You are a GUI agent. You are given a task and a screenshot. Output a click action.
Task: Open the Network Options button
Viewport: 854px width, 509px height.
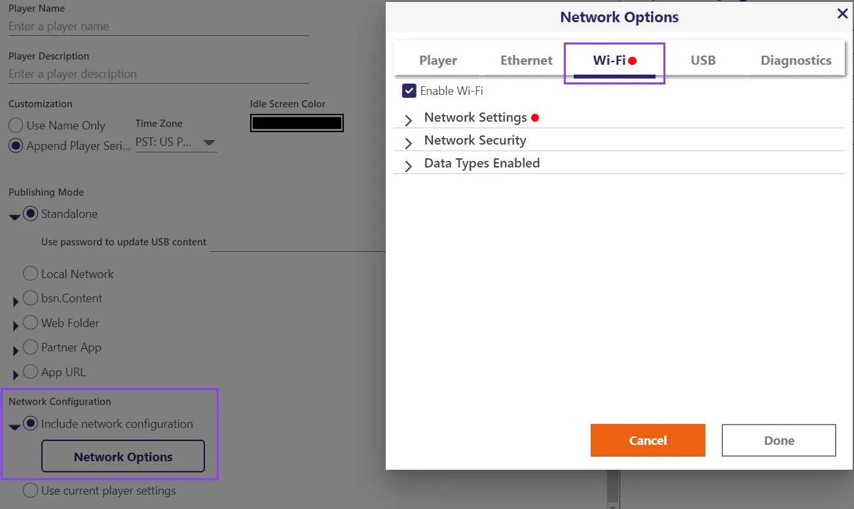click(123, 457)
